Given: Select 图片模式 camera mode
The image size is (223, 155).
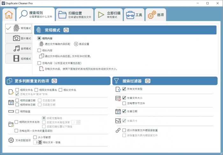Looking at the screenshot, I should 19,39.
